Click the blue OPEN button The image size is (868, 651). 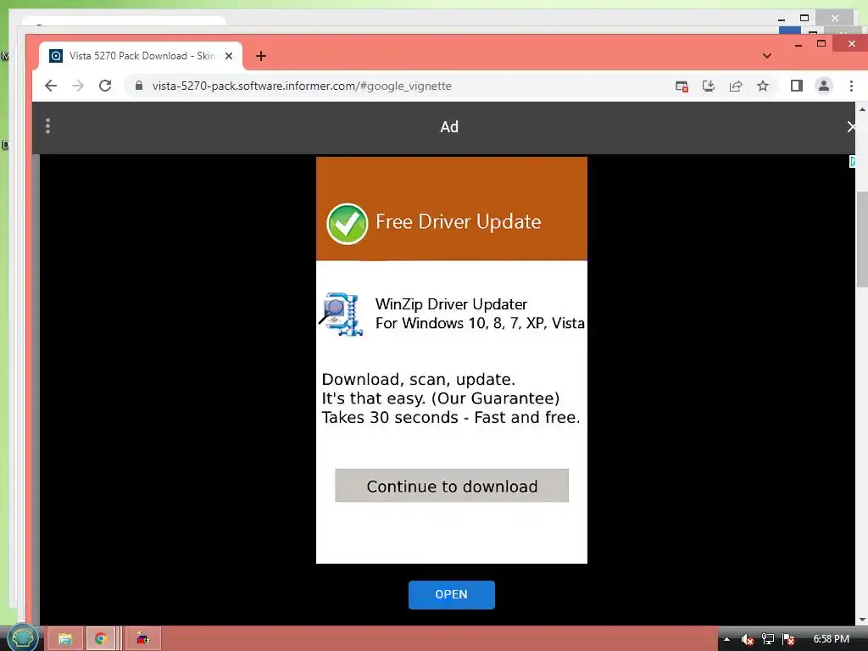point(452,594)
